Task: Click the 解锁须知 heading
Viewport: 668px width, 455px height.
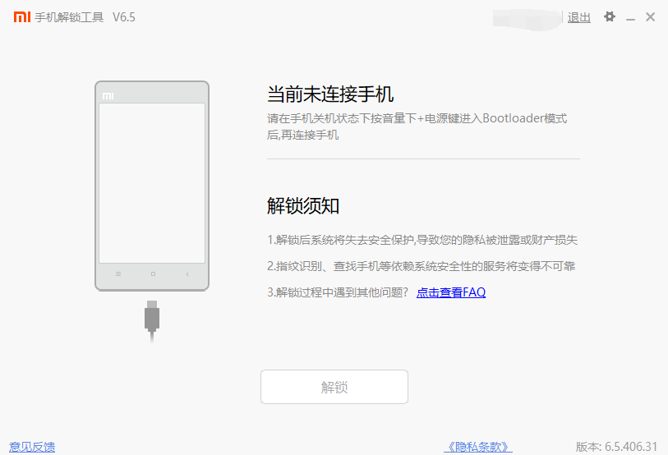Action: point(303,206)
